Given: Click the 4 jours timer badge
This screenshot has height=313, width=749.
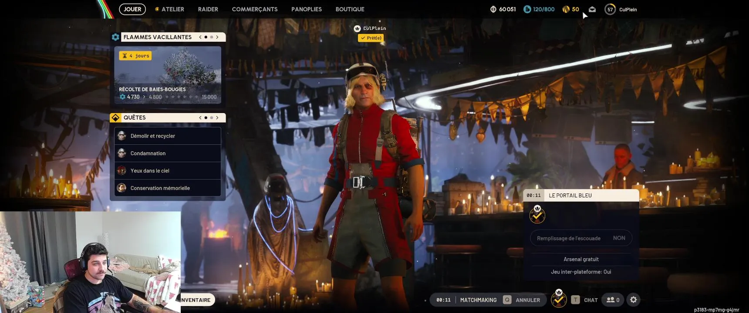Looking at the screenshot, I should 135,56.
